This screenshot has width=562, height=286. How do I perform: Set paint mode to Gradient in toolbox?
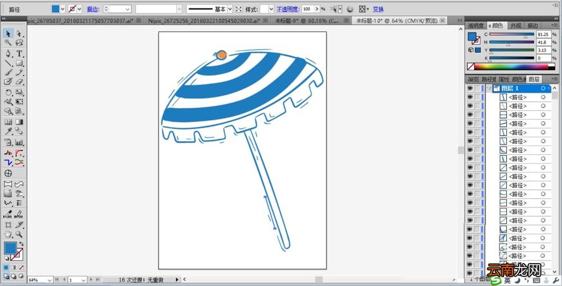pyautogui.click(x=13, y=267)
